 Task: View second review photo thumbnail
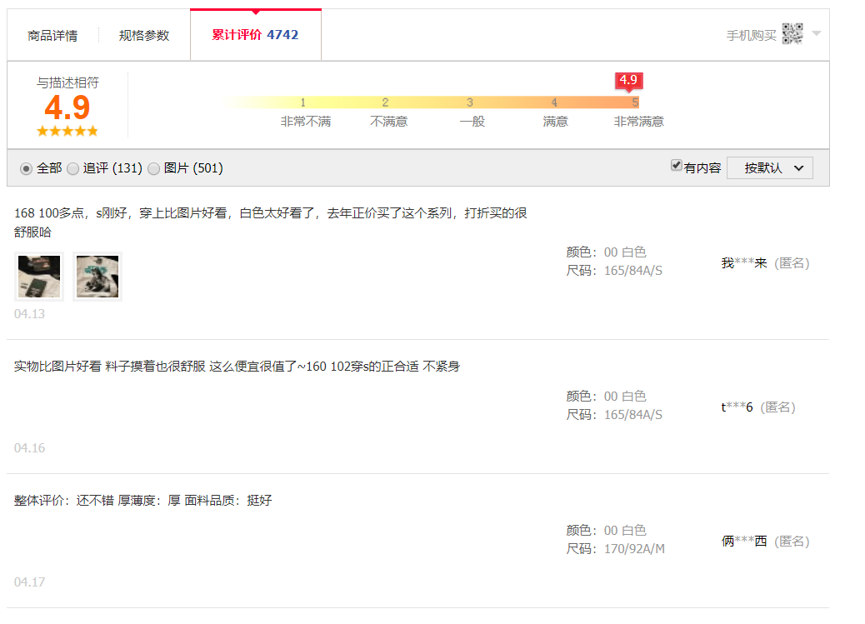coord(97,277)
